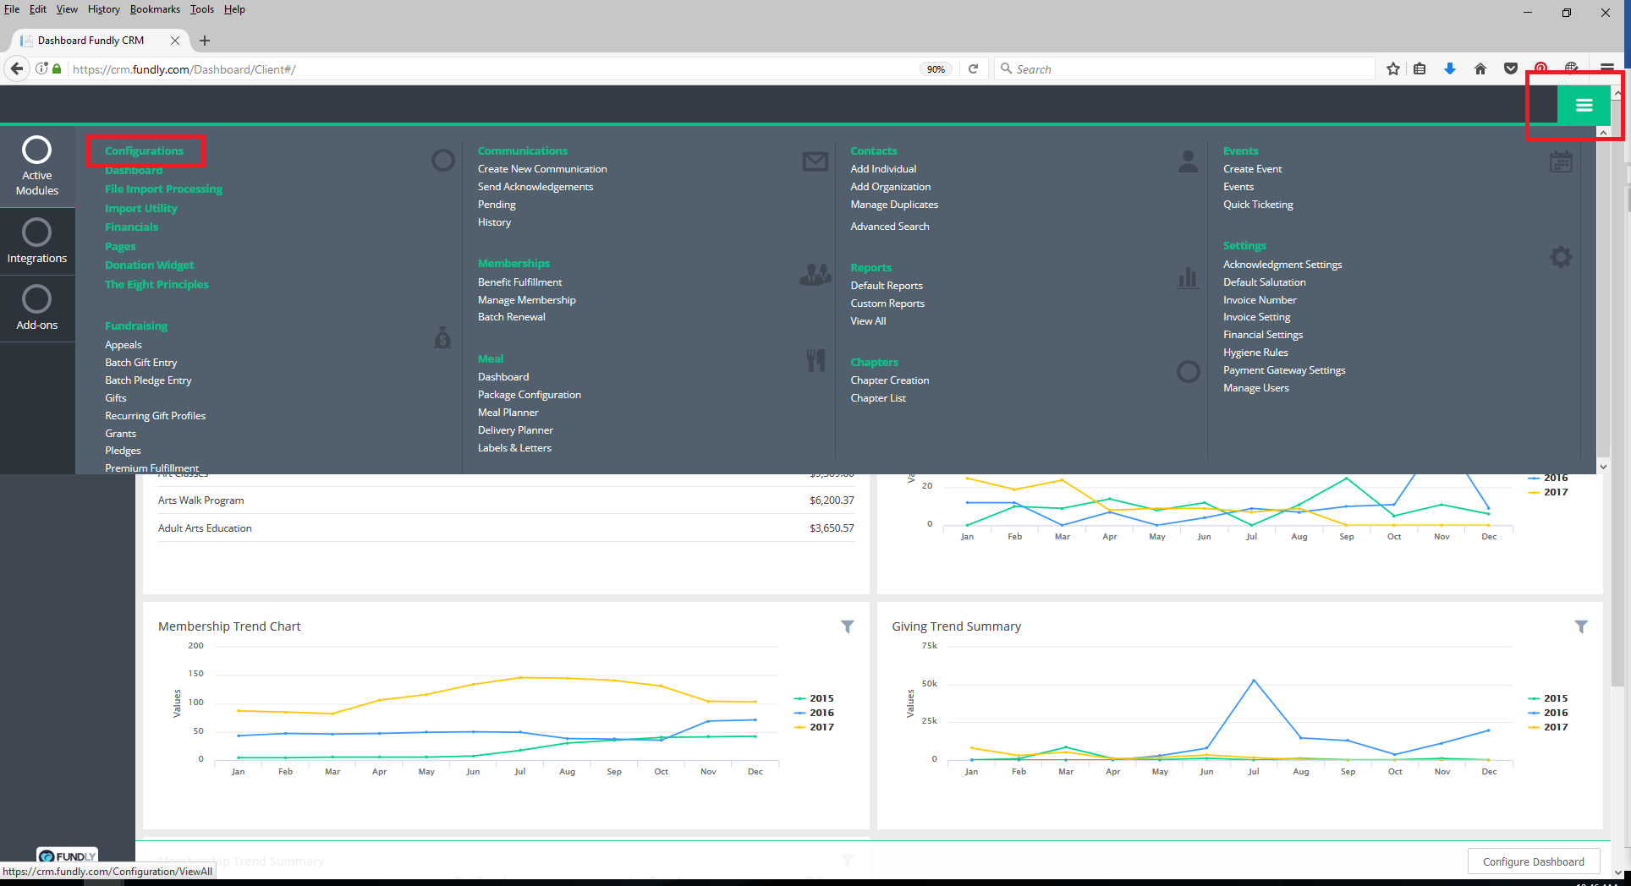1631x886 pixels.
Task: Open the Active Modules sidebar section
Action: pyautogui.click(x=37, y=167)
